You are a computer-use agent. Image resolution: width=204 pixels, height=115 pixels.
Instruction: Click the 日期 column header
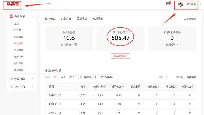51,86
